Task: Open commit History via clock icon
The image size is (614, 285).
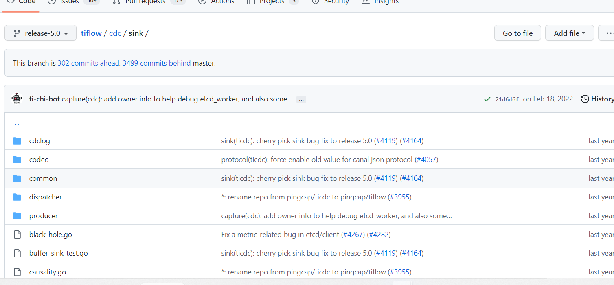Action: point(585,99)
